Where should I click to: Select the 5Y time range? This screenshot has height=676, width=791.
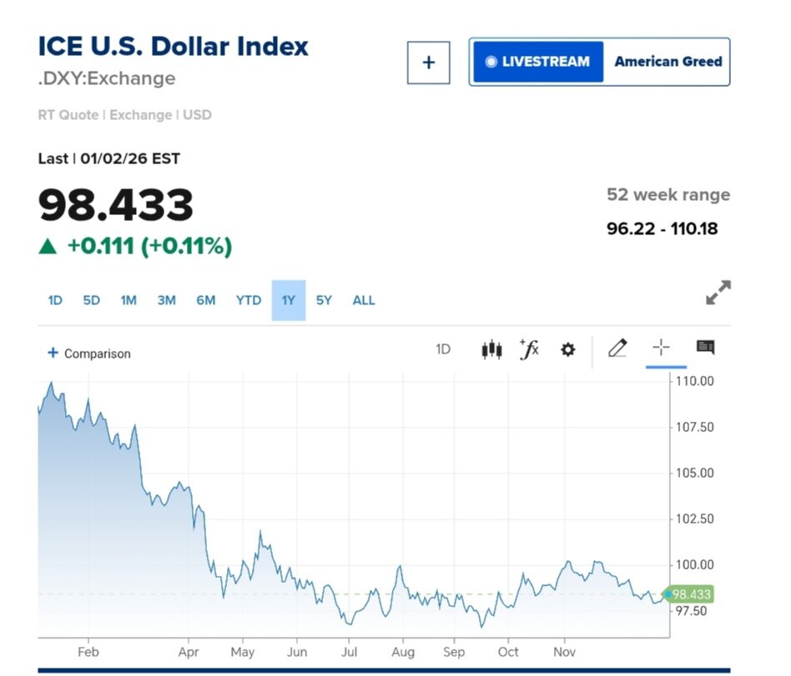click(324, 300)
